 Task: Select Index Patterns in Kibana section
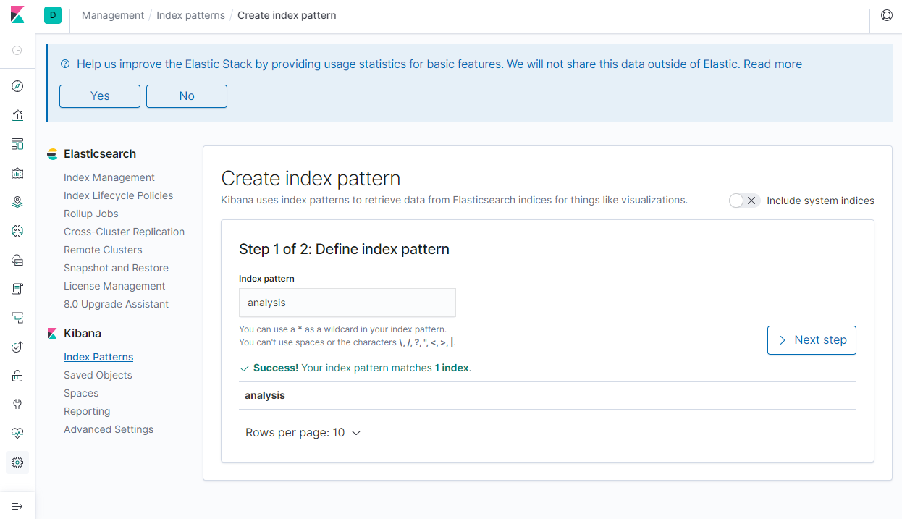coord(98,357)
